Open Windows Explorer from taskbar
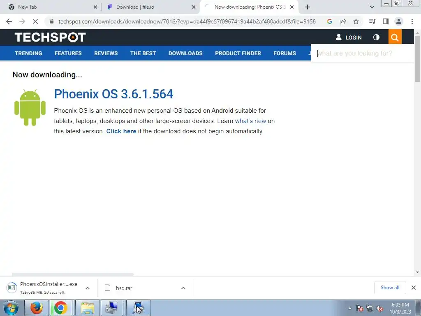421x316 pixels. click(88, 308)
